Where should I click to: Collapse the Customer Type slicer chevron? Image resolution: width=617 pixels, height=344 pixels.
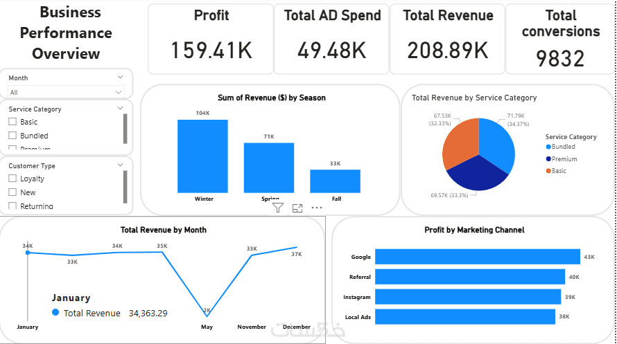pos(120,165)
